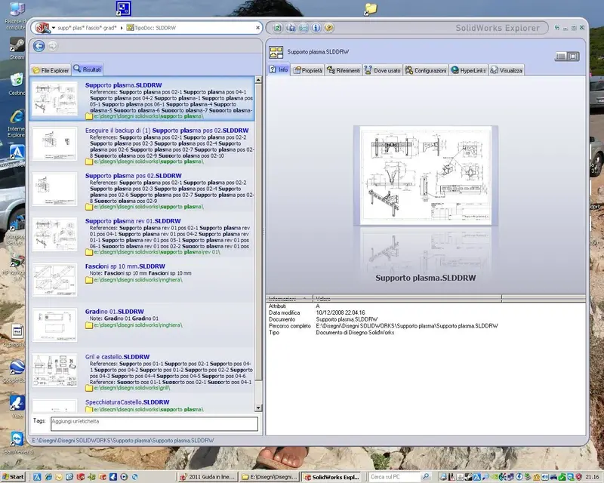Click the drawing document icon beside Supporto plasma.SLDDRW
604x483 pixels.
point(276,52)
